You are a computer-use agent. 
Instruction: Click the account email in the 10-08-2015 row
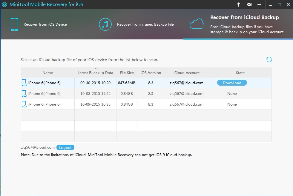(x=186, y=93)
